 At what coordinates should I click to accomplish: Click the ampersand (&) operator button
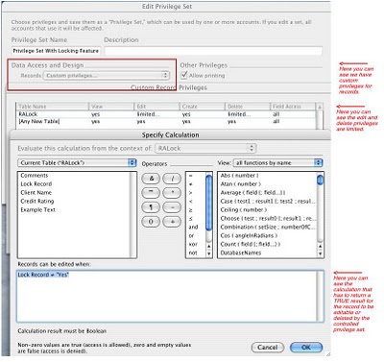(151, 179)
